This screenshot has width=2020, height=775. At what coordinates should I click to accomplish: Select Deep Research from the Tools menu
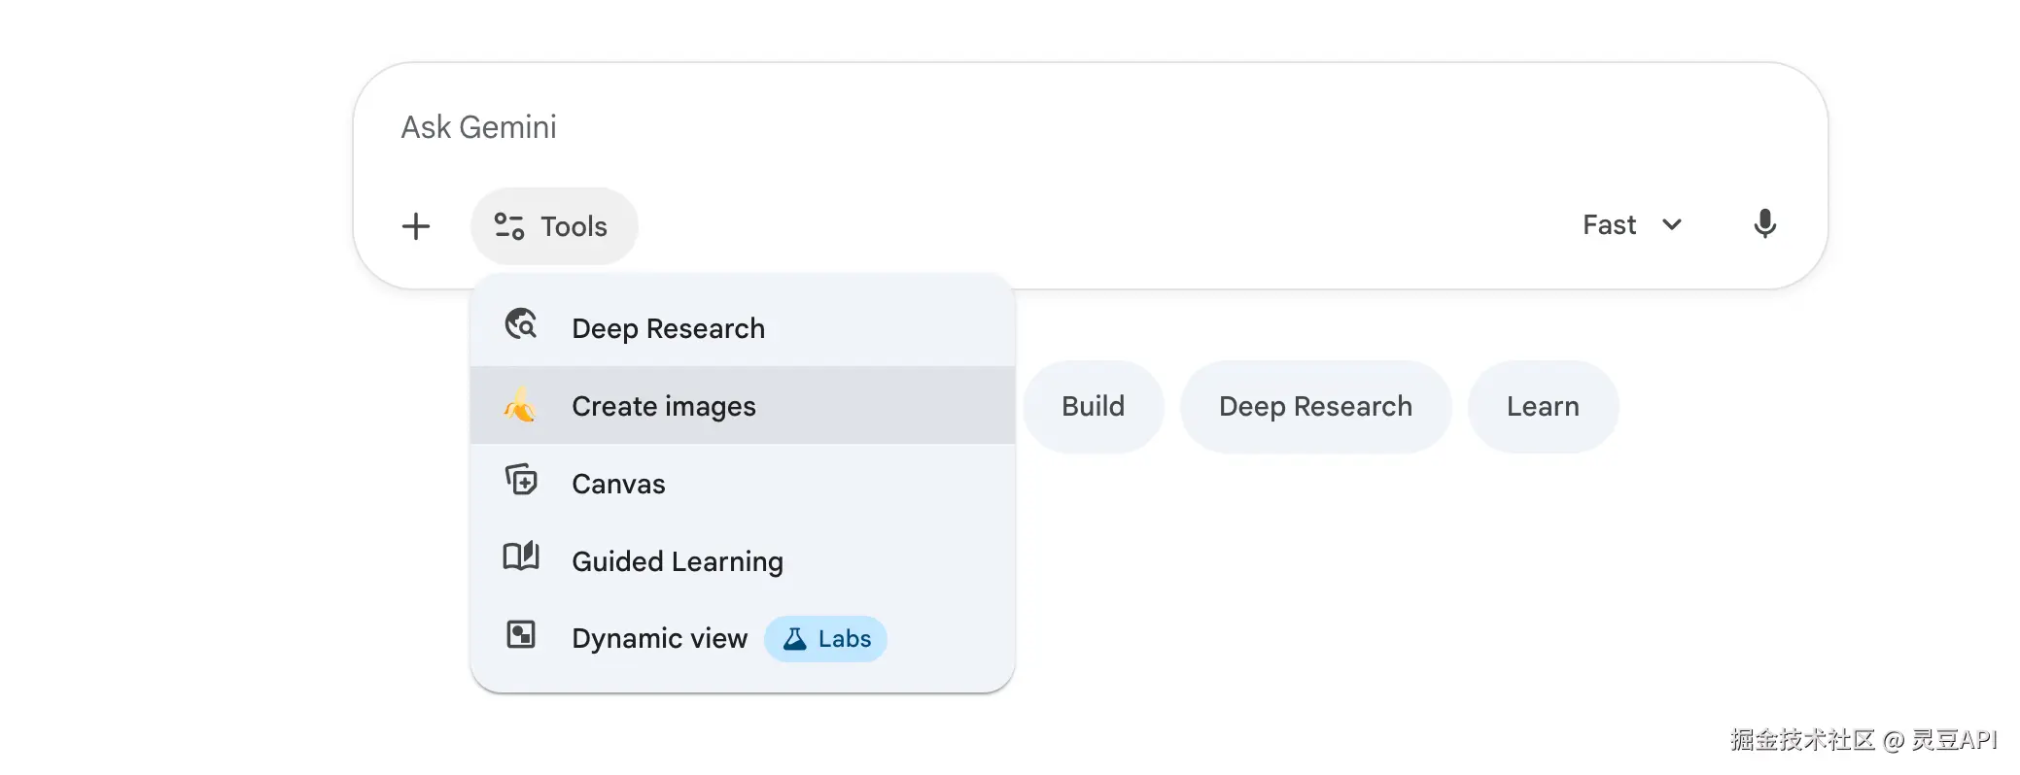[668, 328]
